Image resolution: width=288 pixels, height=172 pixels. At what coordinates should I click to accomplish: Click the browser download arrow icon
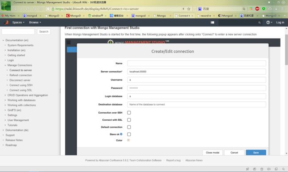[x=276, y=9]
